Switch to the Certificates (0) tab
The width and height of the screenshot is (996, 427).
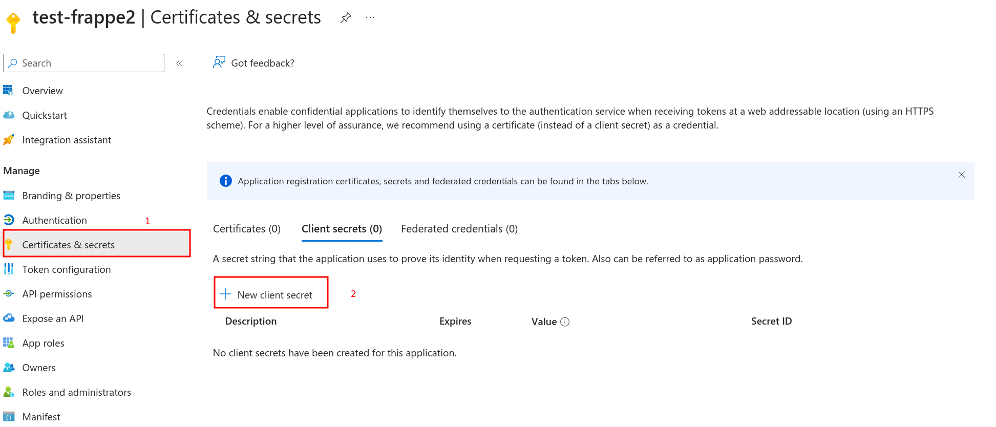247,229
